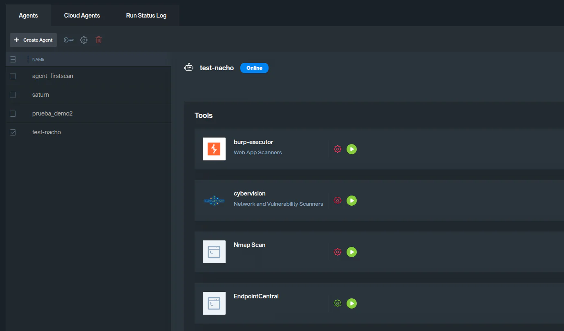Run the Nmap Scan tool
The image size is (564, 331).
coord(351,252)
